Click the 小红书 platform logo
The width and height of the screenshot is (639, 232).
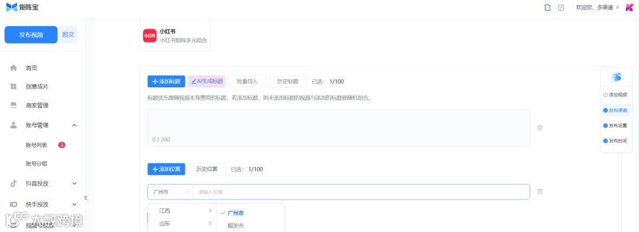(x=150, y=35)
